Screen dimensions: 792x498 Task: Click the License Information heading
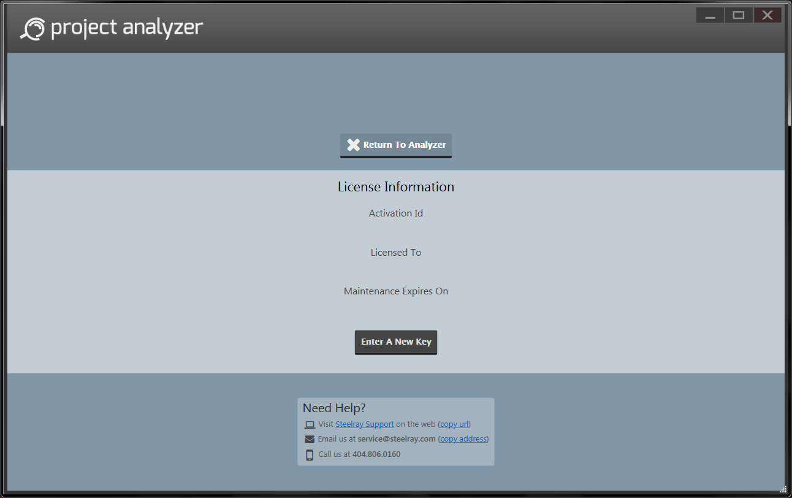[x=396, y=187]
